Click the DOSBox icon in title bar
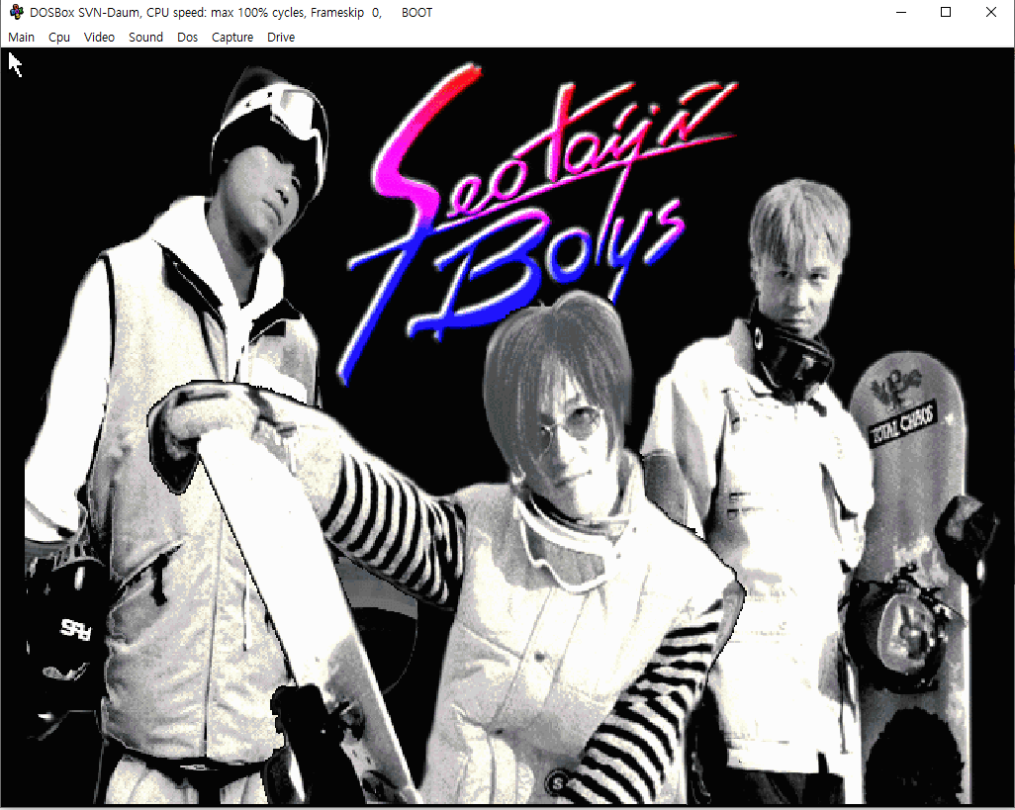This screenshot has height=810, width=1015. [16, 12]
